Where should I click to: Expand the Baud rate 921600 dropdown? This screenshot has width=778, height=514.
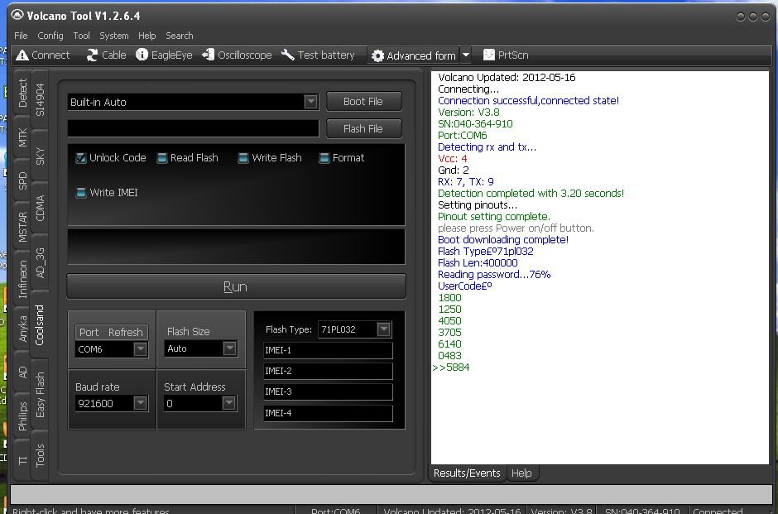(141, 403)
